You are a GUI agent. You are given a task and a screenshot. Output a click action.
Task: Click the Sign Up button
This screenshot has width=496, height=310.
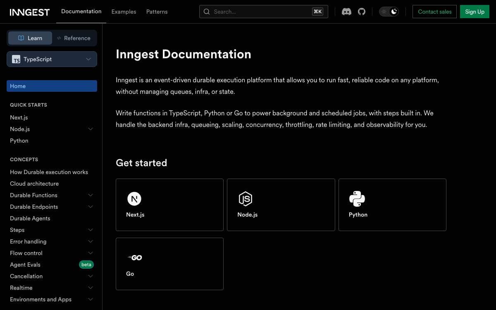pyautogui.click(x=475, y=12)
